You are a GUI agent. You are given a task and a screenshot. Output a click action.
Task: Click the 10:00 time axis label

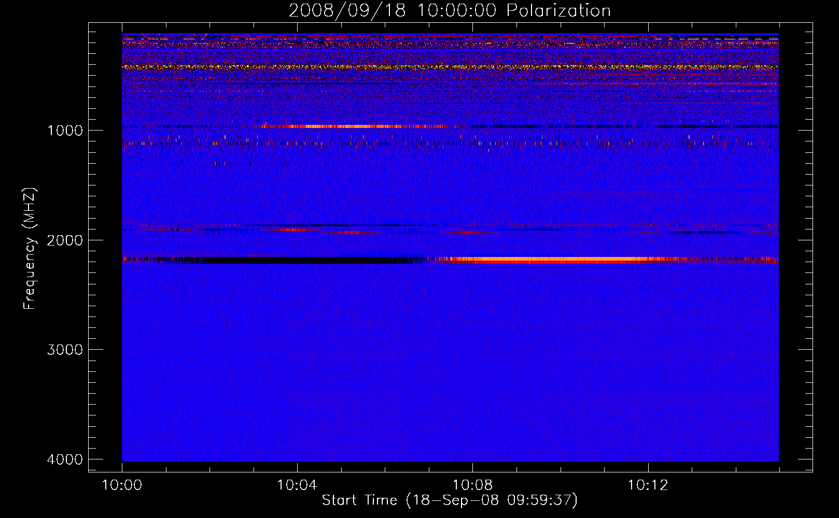122,485
